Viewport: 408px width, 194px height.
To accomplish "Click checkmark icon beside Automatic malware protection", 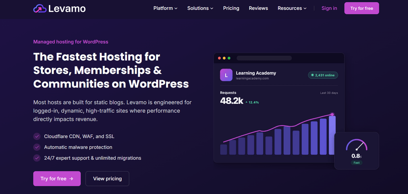I will tap(37, 147).
